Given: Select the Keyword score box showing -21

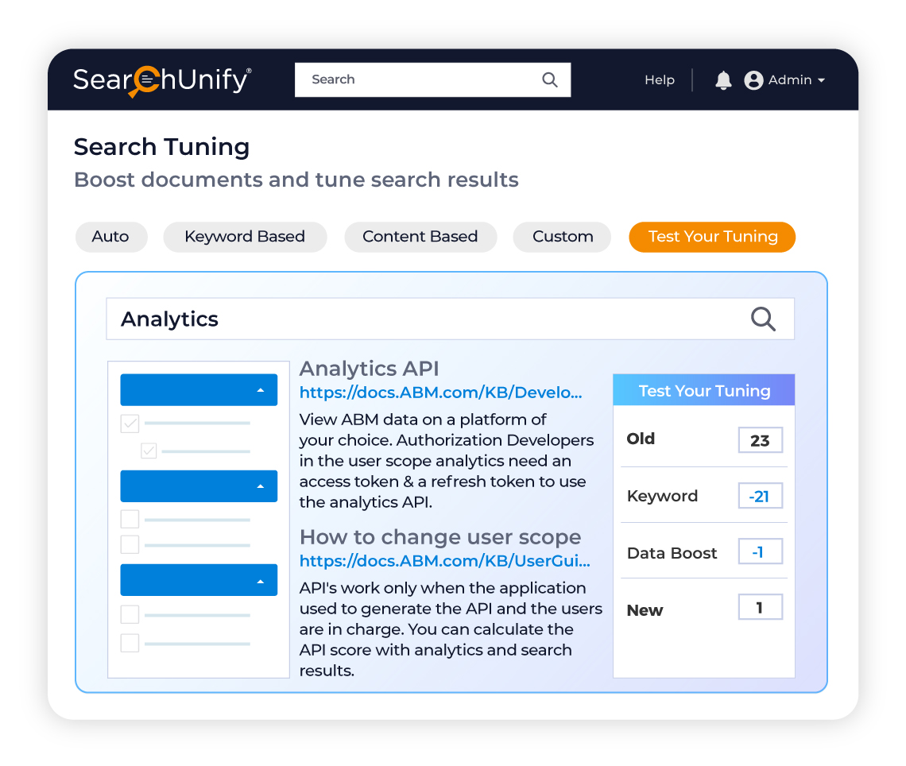Looking at the screenshot, I should pos(761,496).
